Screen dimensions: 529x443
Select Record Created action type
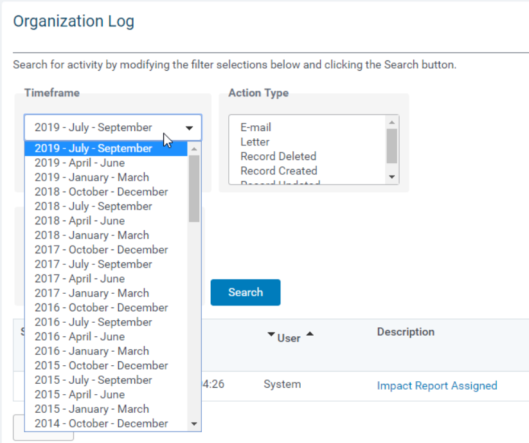[x=279, y=171]
